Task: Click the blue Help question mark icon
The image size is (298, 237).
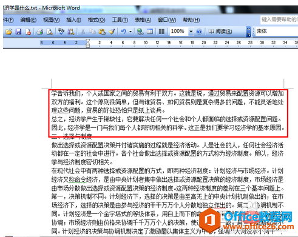Action: click(199, 32)
